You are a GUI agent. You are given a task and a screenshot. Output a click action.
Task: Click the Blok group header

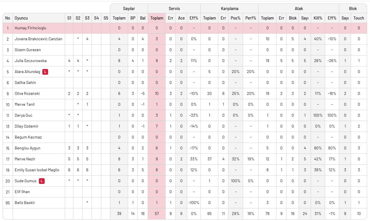point(353,9)
